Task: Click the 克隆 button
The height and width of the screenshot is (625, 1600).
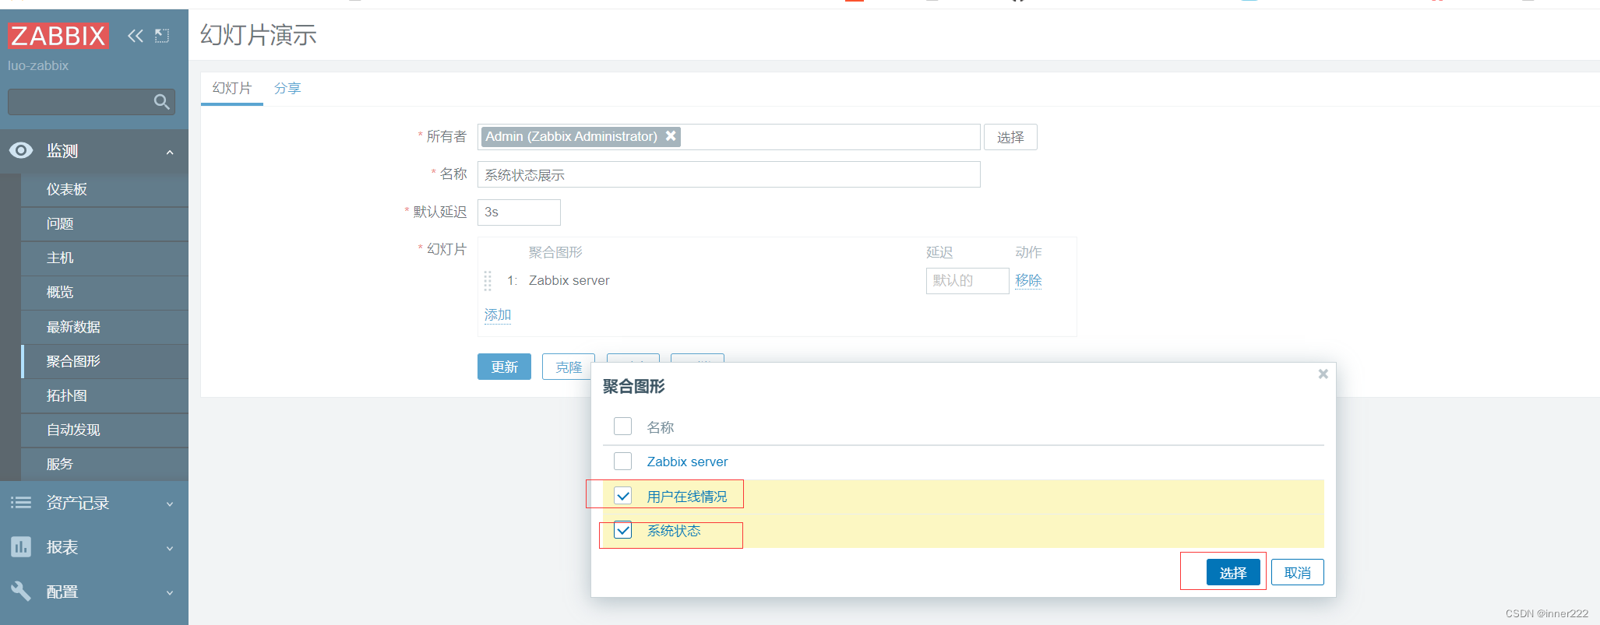Action: click(569, 367)
